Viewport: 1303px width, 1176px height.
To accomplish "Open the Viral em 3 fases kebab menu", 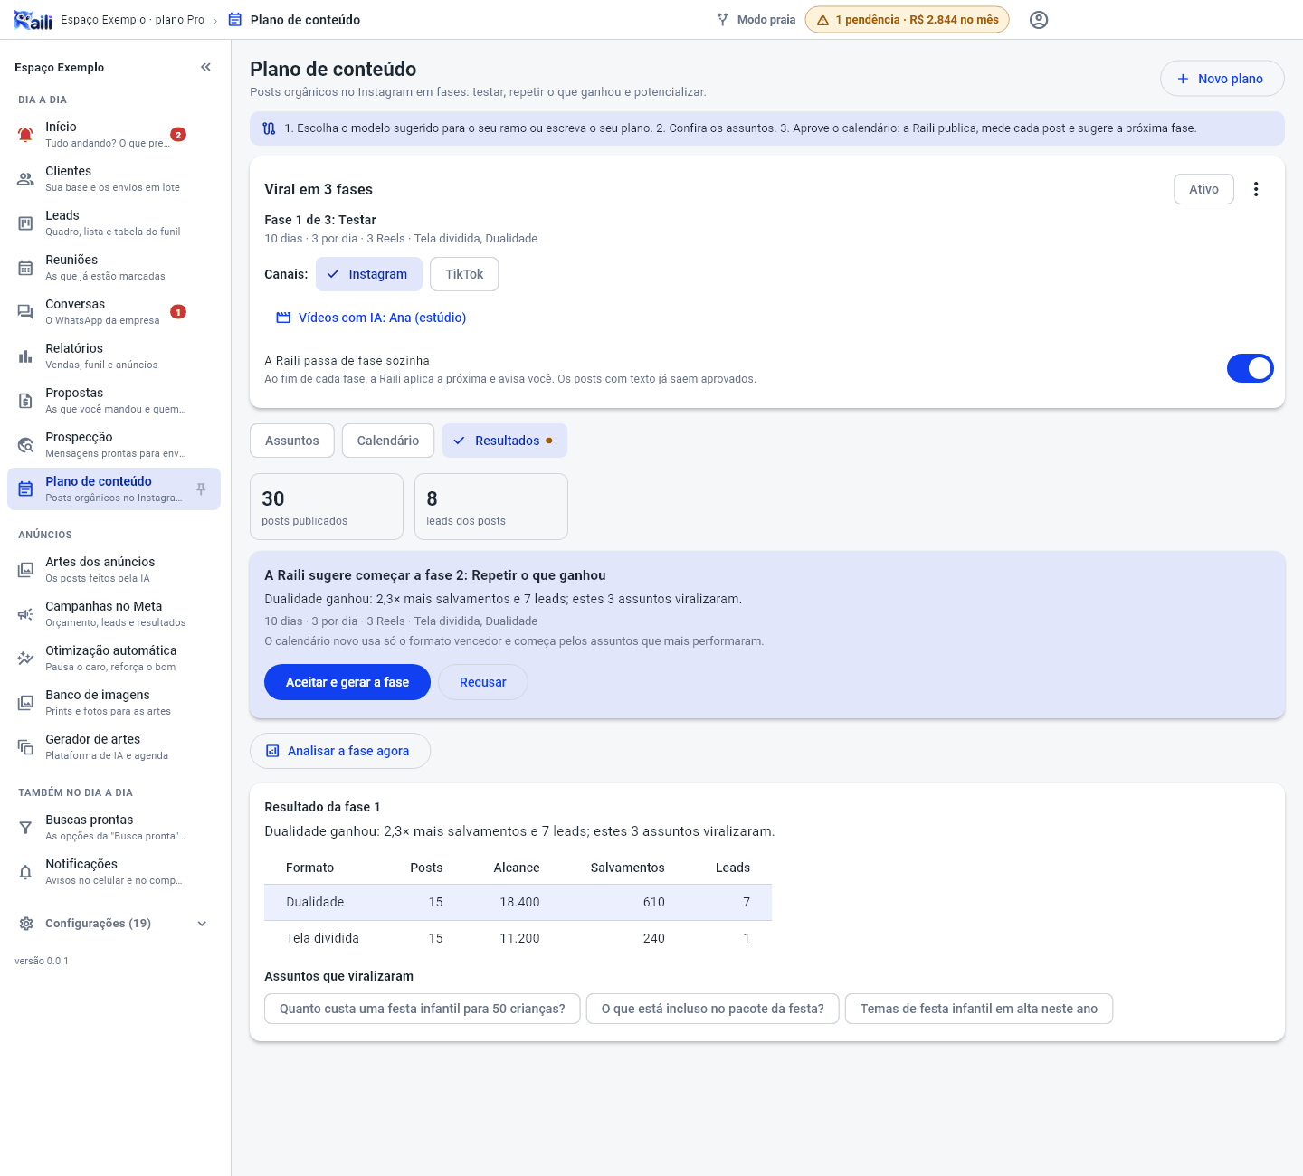I will [x=1256, y=189].
